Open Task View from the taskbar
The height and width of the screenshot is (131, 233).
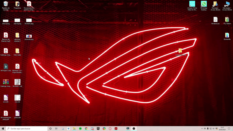pyautogui.click(x=56, y=129)
